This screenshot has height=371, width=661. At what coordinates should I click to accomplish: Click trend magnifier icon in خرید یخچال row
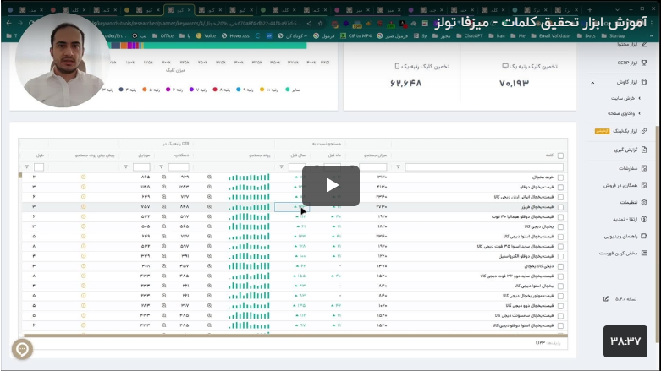(209, 177)
